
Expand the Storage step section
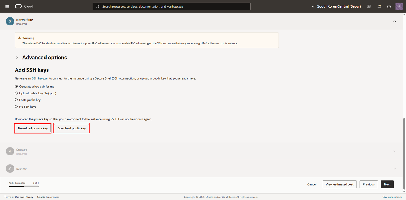coord(394,151)
